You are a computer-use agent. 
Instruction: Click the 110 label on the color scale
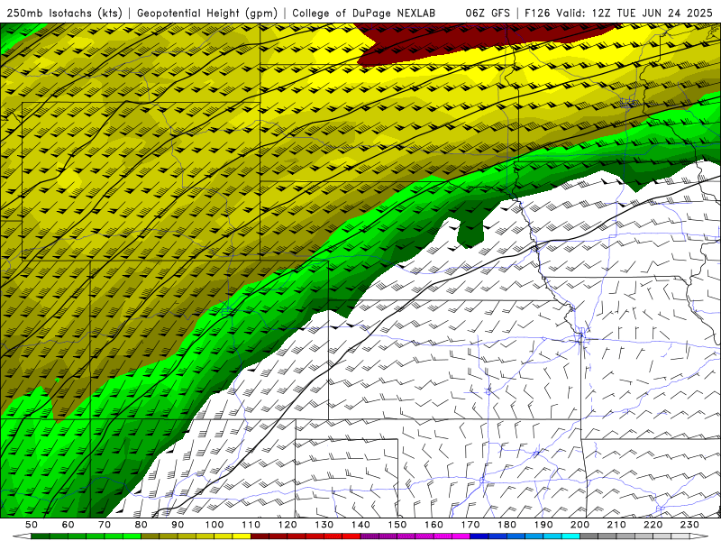251,525
